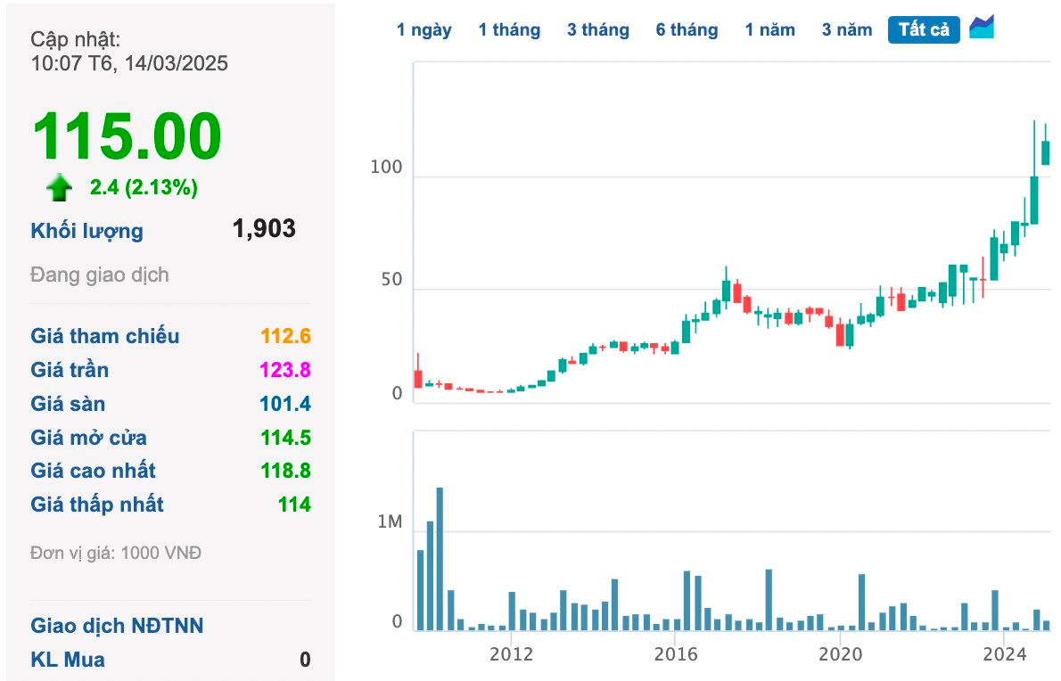1061x681 pixels.
Task: Switch chart to area chart icon
Action: [x=982, y=28]
